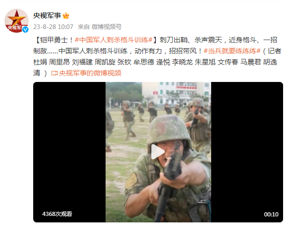Open the 央视军事 account name
Viewport: 290px width, 227px height.
(47, 16)
